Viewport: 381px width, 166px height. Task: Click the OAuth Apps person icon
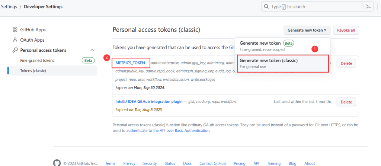click(x=15, y=40)
